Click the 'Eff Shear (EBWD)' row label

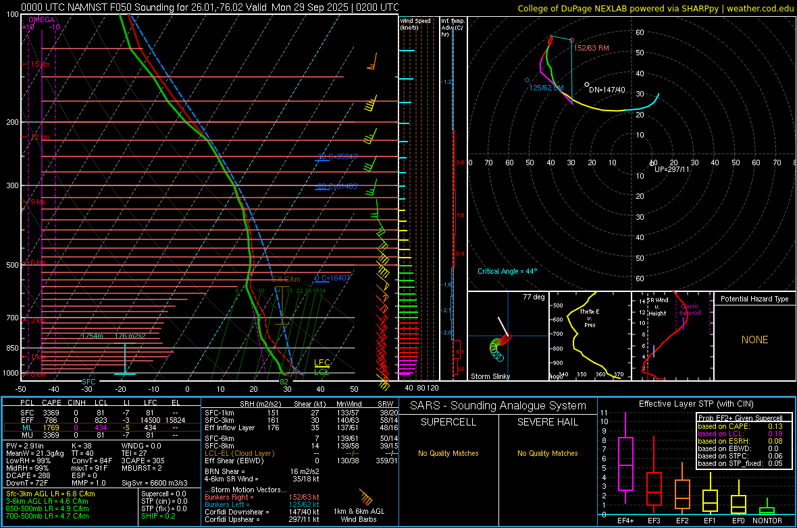(234, 461)
